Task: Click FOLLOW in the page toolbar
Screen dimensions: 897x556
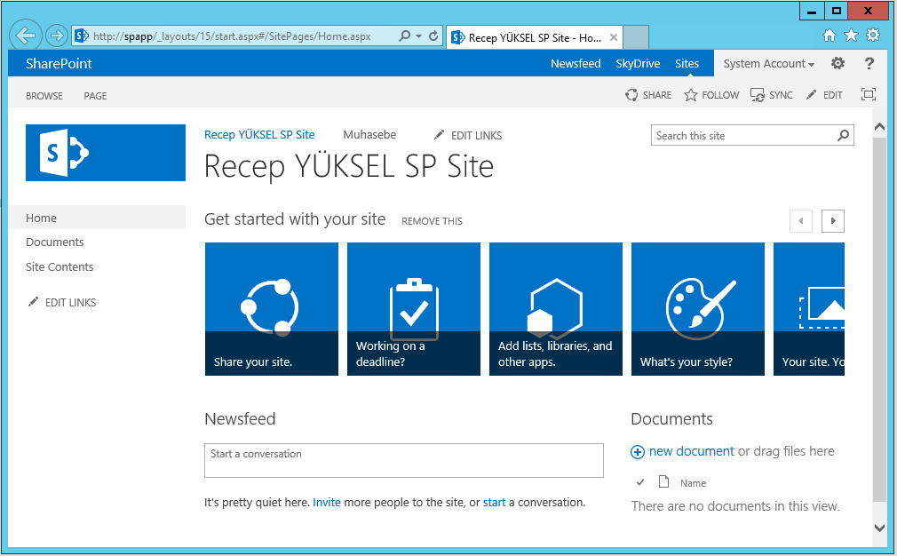Action: (711, 95)
